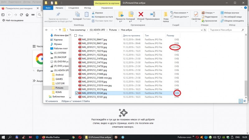Click Копиране на пътя (Copy path)
Viewport: 249px width, 140px height.
click(x=102, y=17)
